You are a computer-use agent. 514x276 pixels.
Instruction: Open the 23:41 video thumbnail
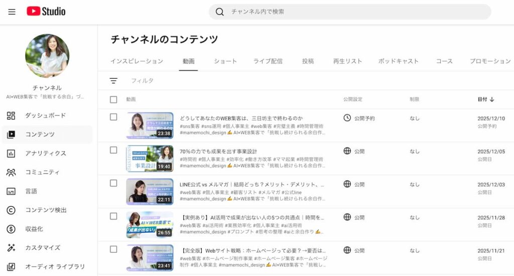pos(150,258)
